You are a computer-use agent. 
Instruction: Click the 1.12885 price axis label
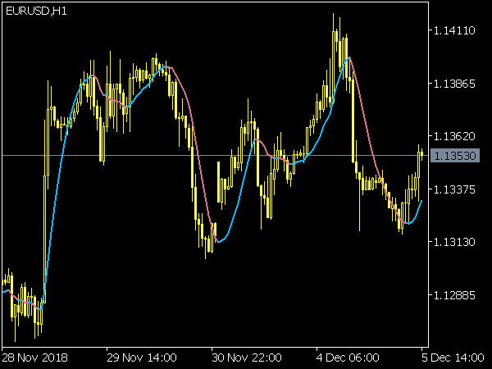pyautogui.click(x=454, y=295)
